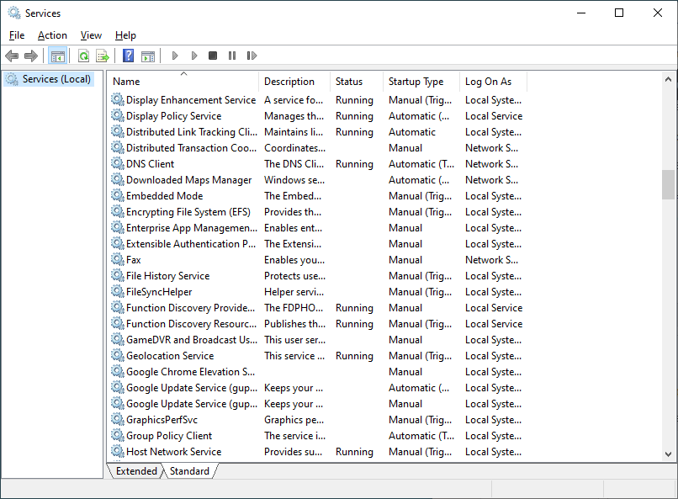The width and height of the screenshot is (678, 499).
Task: Click the Restart Service toolbar icon
Action: [252, 56]
